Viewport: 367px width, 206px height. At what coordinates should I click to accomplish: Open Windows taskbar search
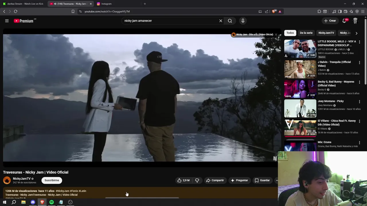point(14,202)
